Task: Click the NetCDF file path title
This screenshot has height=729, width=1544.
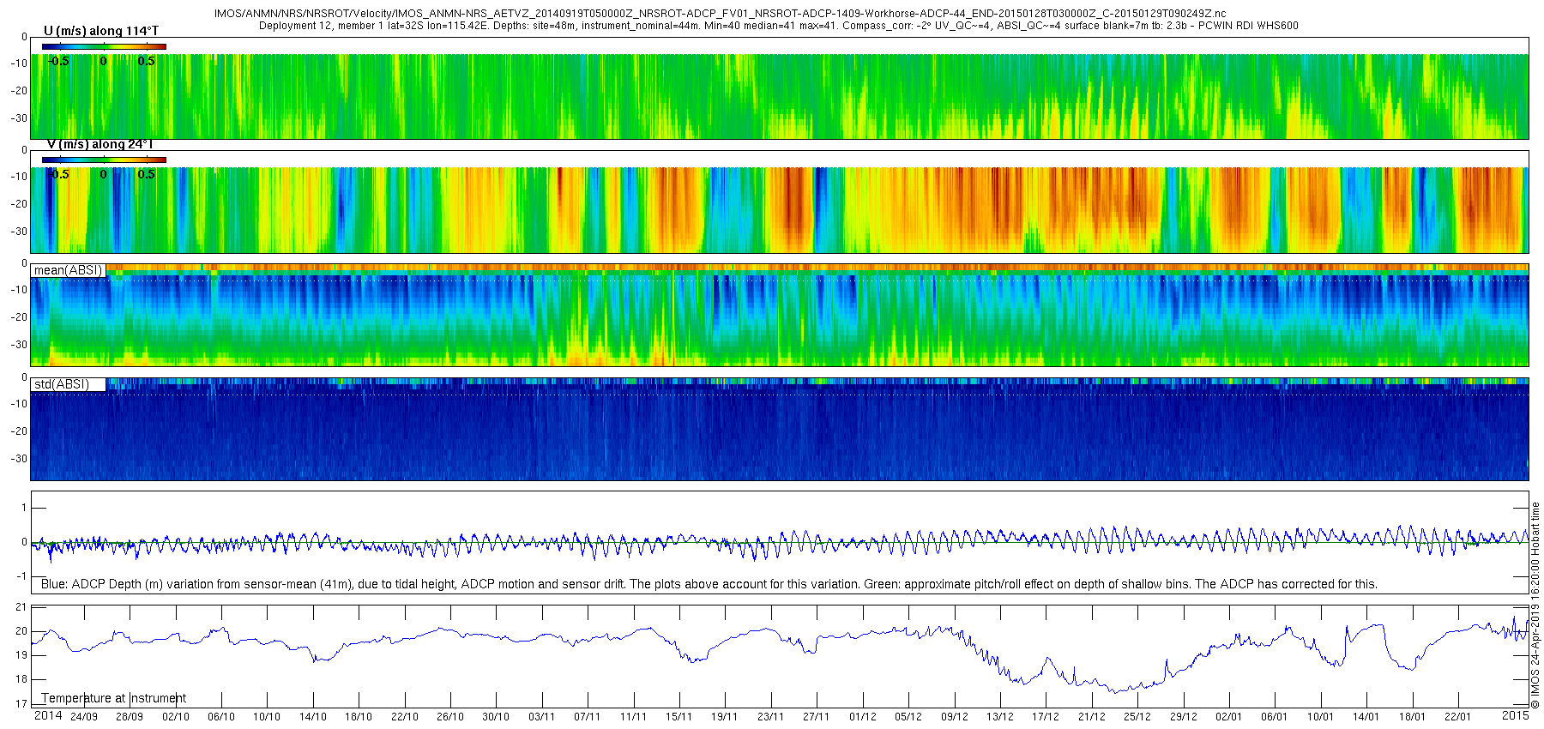Action: pos(720,14)
